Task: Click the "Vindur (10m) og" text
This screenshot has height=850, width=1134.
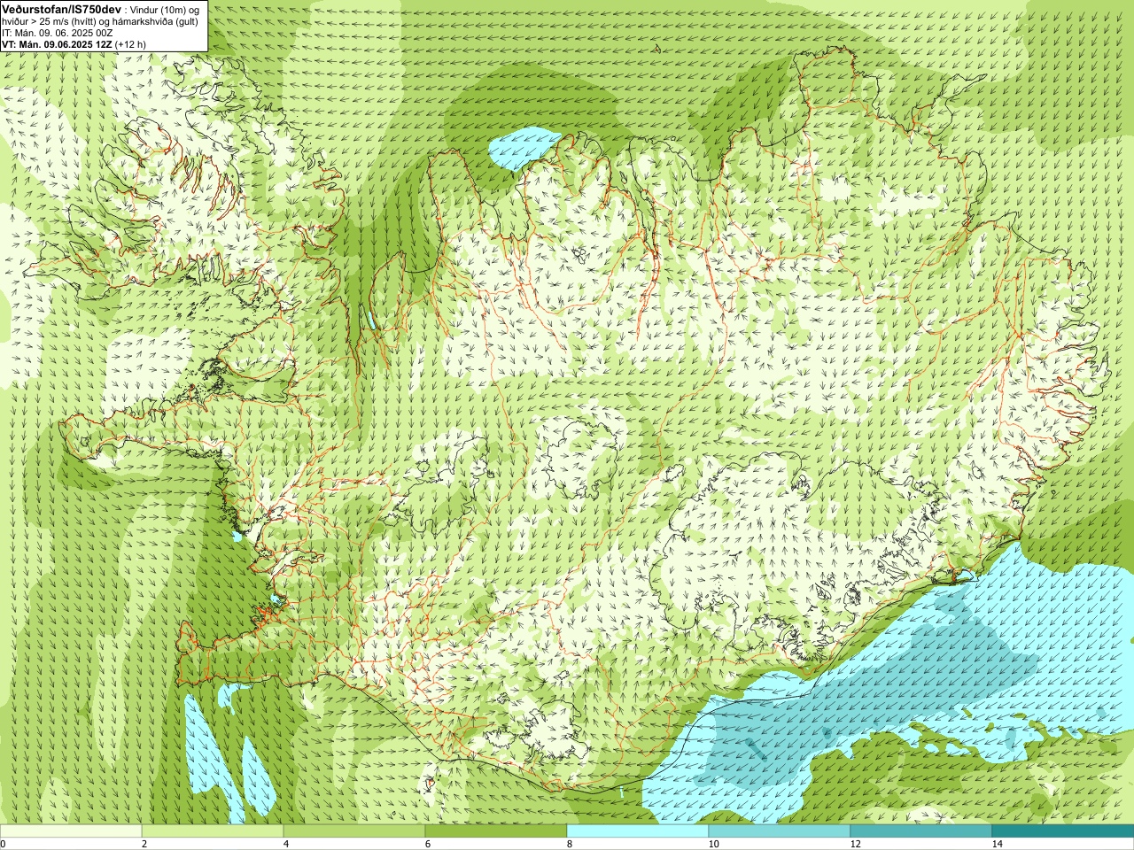Action: pos(164,9)
